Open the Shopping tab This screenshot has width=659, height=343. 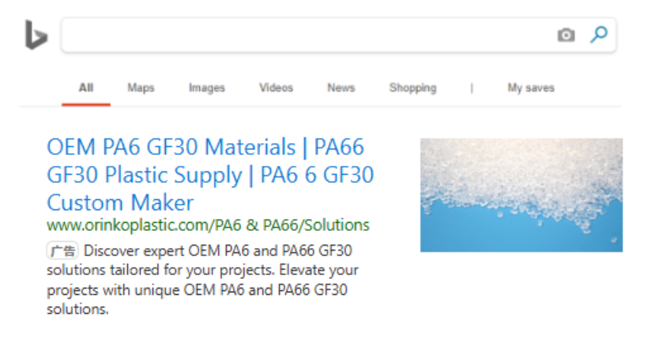412,88
